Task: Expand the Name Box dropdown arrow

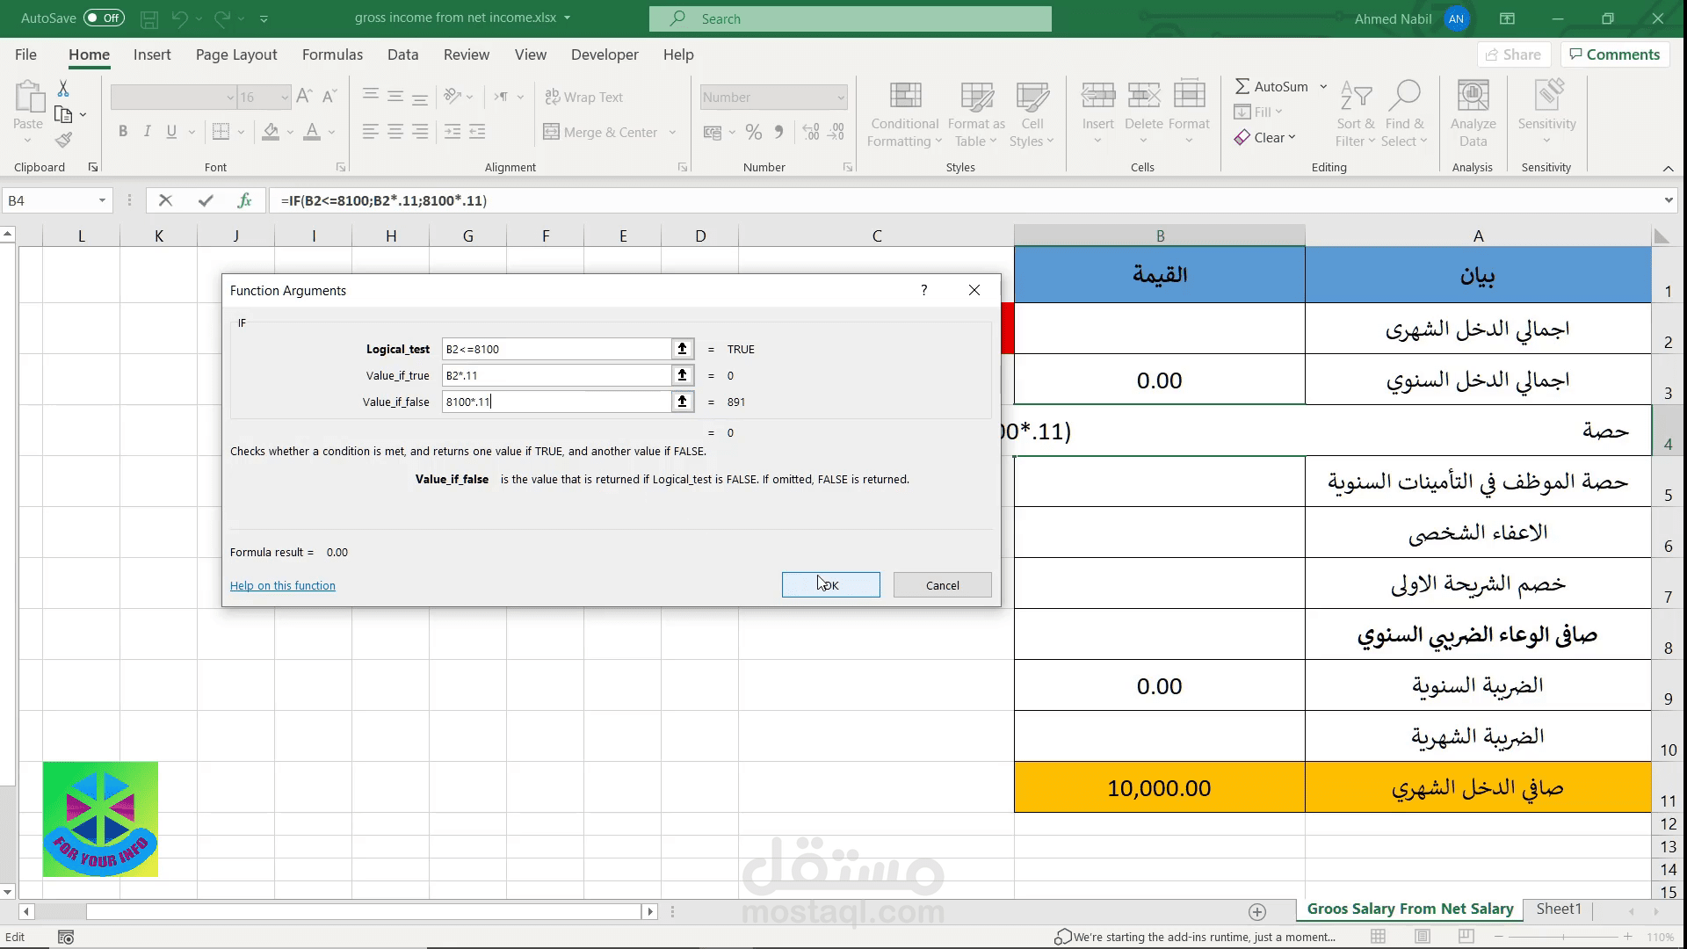Action: (x=102, y=200)
